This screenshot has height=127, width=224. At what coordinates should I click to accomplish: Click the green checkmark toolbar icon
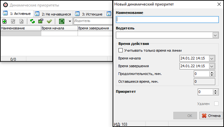[49, 21]
